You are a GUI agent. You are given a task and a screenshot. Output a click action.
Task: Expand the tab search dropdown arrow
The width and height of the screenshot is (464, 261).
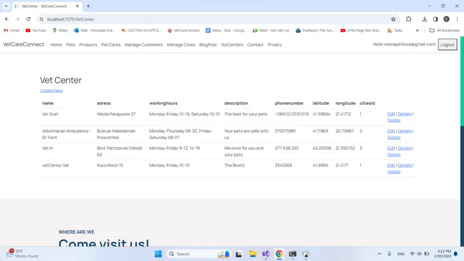coord(6,6)
